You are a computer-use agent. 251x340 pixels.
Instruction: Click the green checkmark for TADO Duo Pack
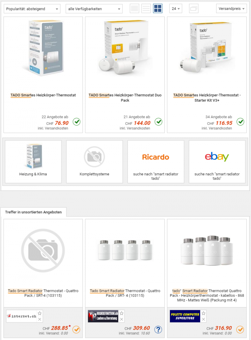tap(158, 122)
